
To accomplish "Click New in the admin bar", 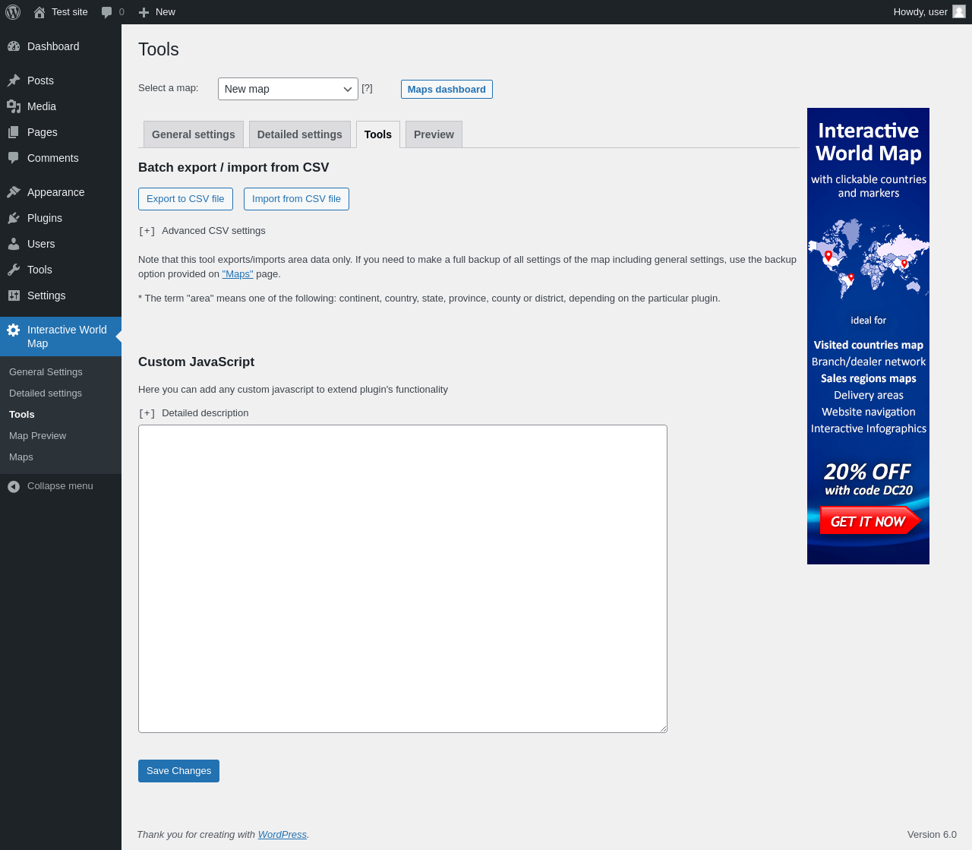I will pos(166,12).
